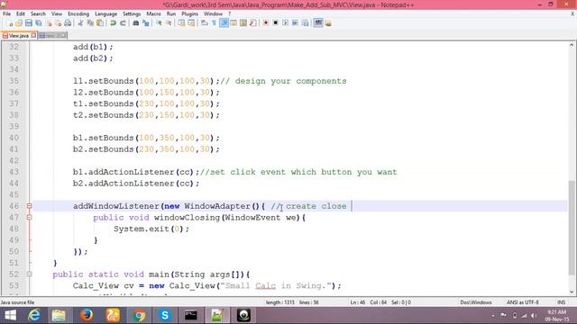Screen dimensions: 577x324
Task: Click the 'Dos\Windows' status bar entry
Action: click(476, 302)
